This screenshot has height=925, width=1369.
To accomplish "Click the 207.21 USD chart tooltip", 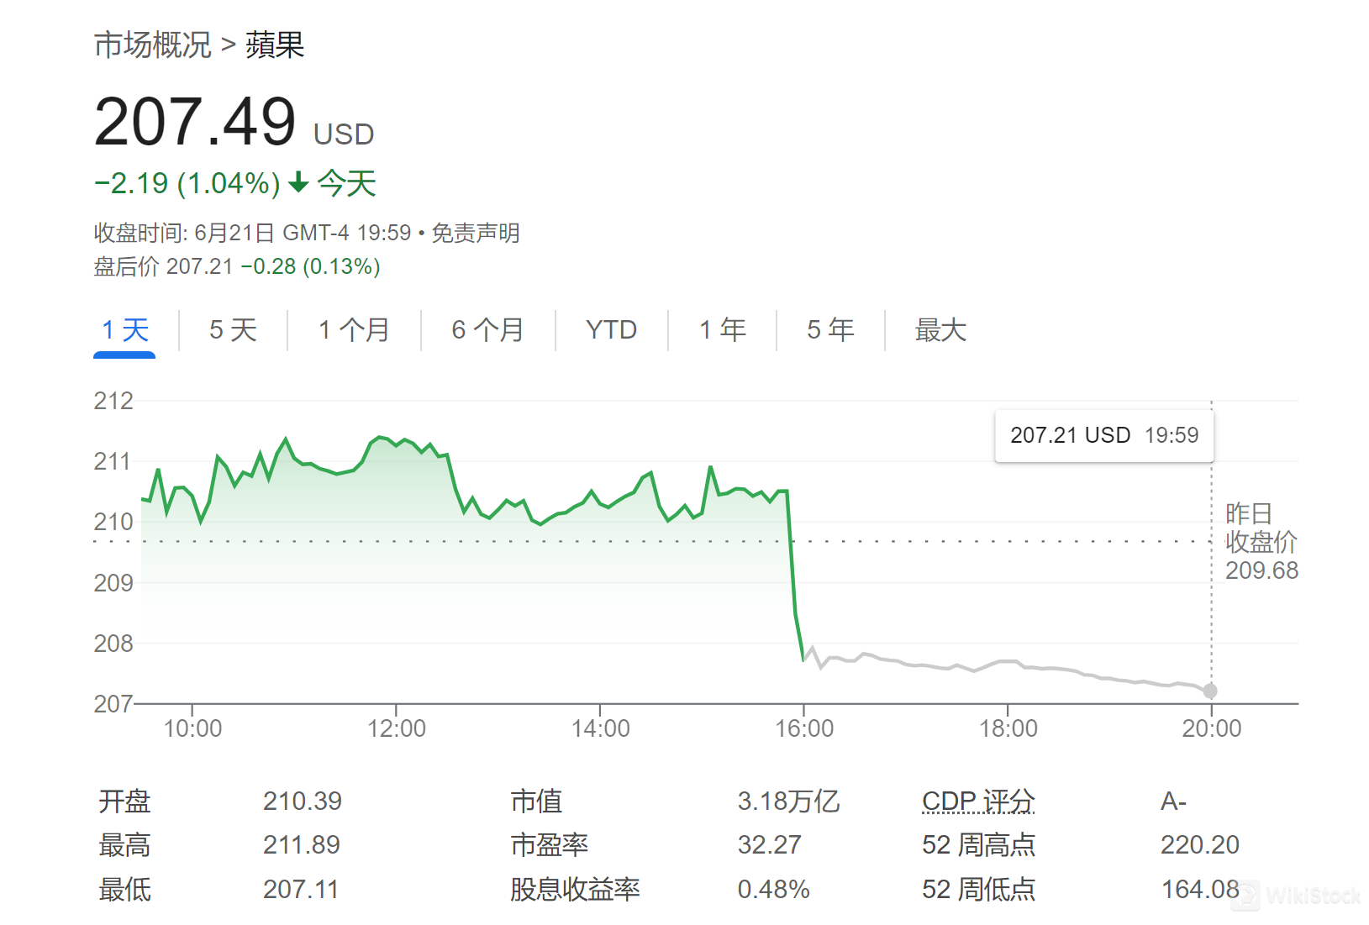I will pos(1103,435).
